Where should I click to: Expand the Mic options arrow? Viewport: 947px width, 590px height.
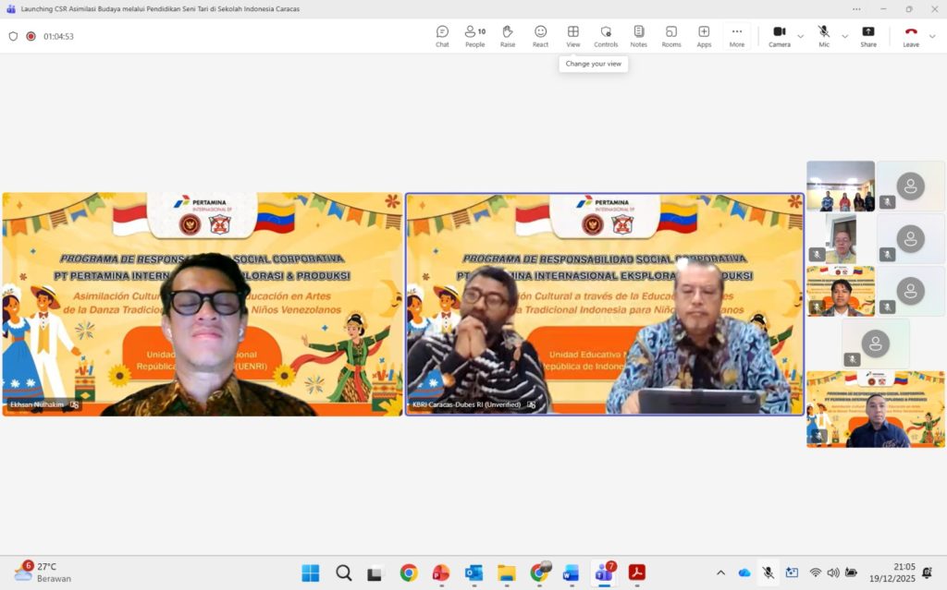tap(844, 36)
